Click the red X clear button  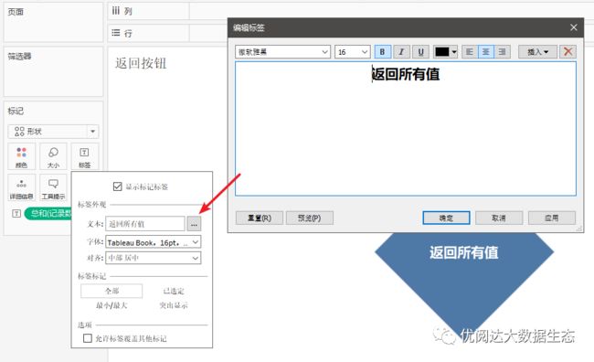[x=567, y=51]
